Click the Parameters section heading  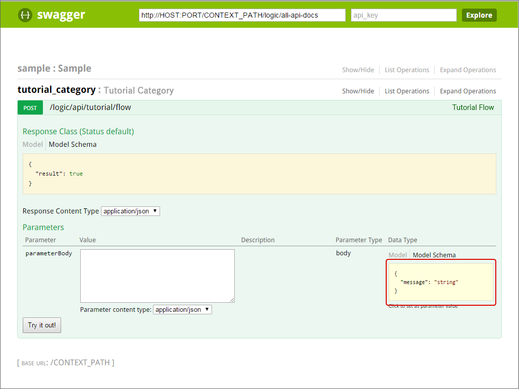click(43, 227)
